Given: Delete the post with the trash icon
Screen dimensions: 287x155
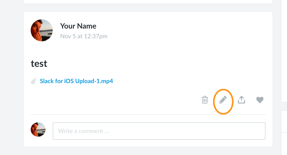Looking at the screenshot, I should pos(205,100).
